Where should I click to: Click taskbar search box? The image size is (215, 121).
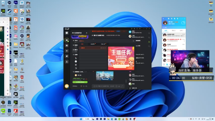pos(87,119)
